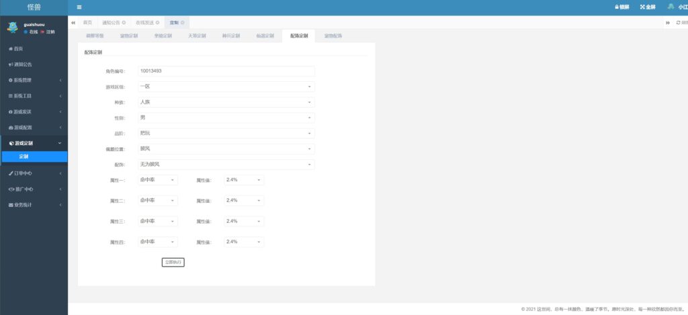The height and width of the screenshot is (315, 688).
Task: Toggle the hamburger sidebar menu icon
Action: point(79,7)
